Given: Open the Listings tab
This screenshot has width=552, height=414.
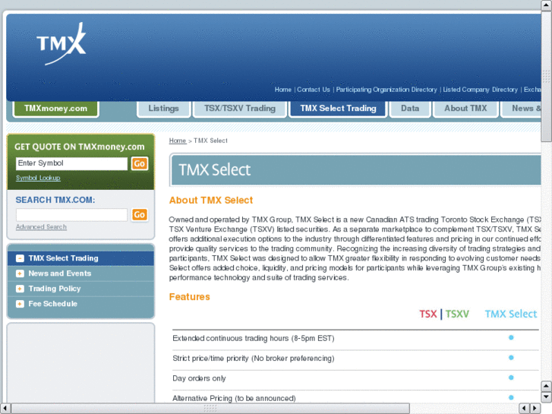Looking at the screenshot, I should point(164,109).
